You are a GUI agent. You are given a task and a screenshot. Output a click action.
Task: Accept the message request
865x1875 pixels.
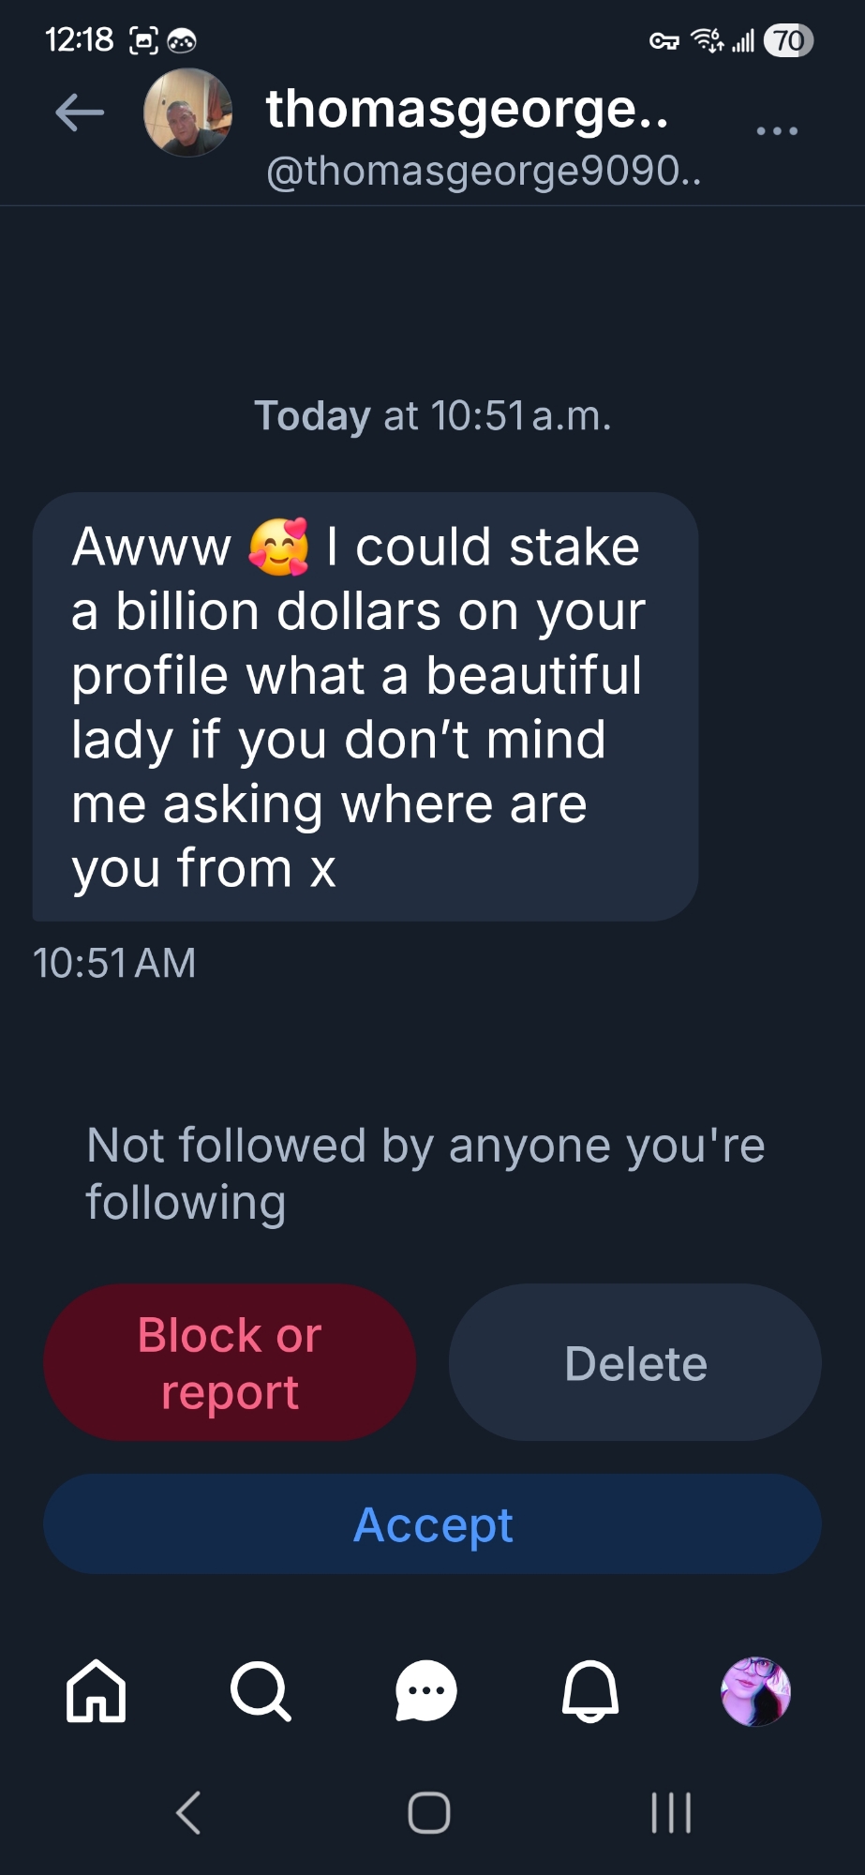tap(432, 1524)
